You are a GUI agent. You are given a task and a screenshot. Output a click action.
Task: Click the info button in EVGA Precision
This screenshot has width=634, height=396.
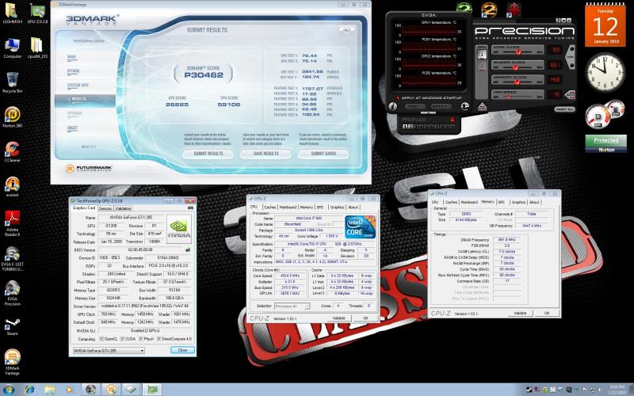click(392, 106)
